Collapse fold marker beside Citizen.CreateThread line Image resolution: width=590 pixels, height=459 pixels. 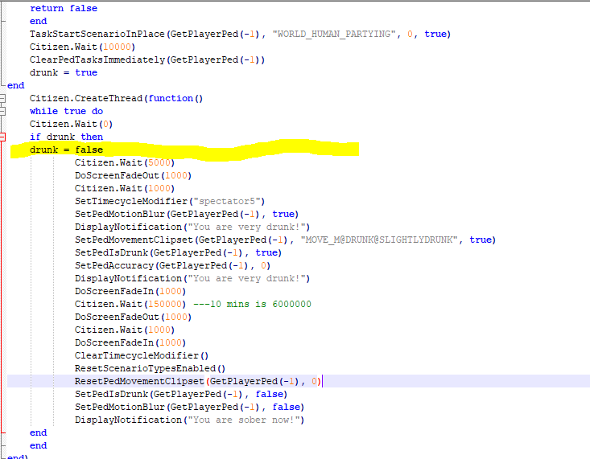[x=2, y=99]
